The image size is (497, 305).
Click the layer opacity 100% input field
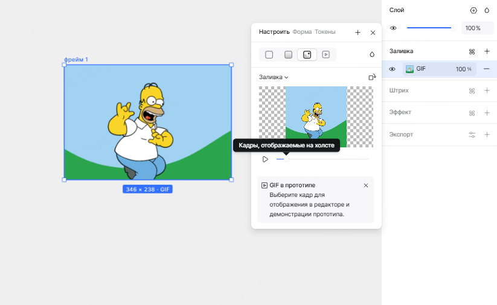(478, 28)
